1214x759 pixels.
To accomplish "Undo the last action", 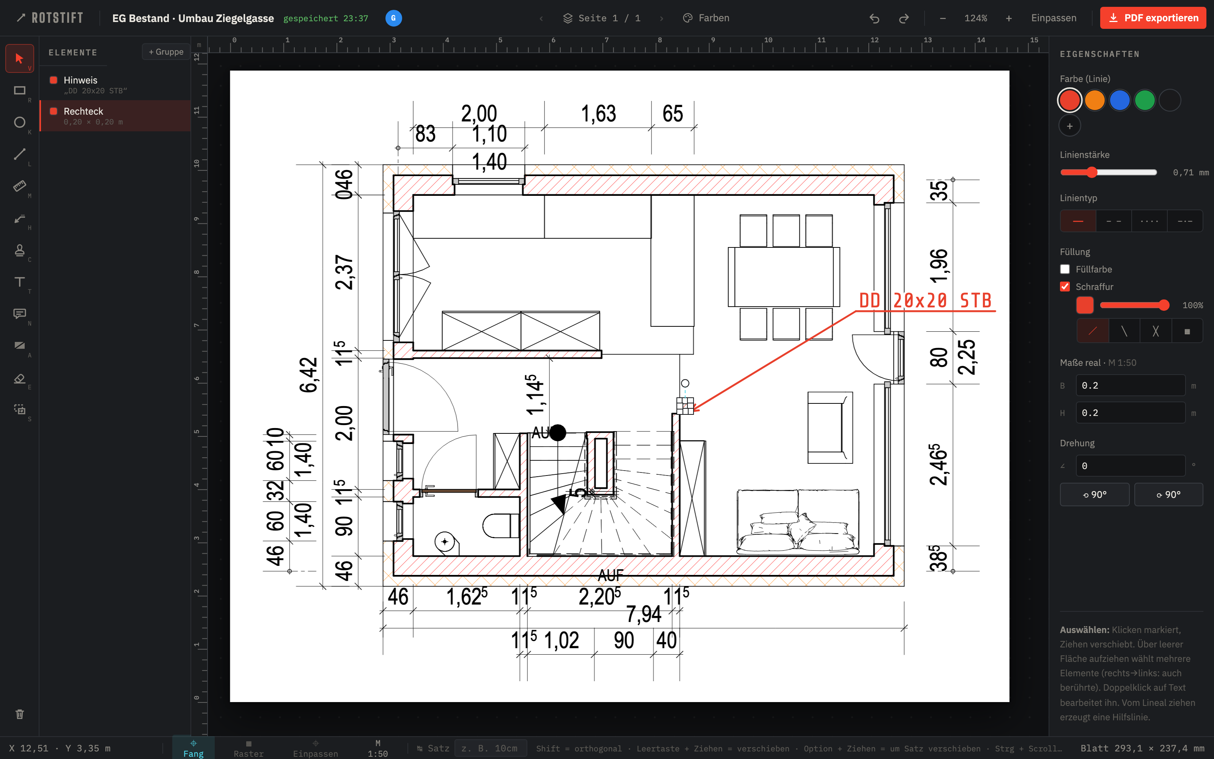I will 874,18.
